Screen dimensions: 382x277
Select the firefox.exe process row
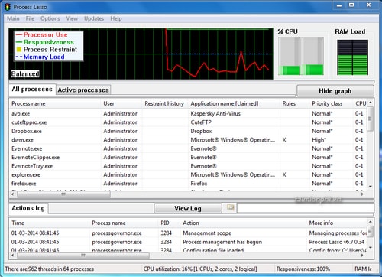click(189, 184)
